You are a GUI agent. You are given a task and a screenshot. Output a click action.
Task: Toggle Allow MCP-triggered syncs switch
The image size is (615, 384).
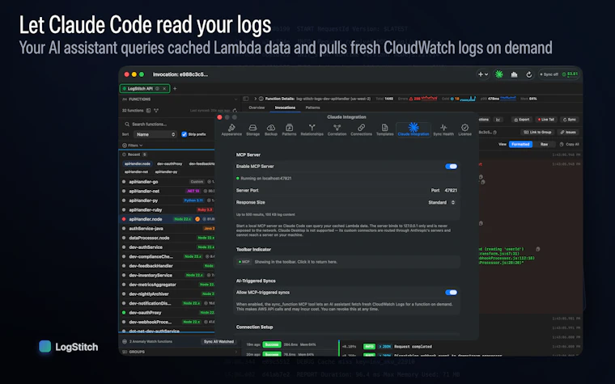pyautogui.click(x=451, y=293)
